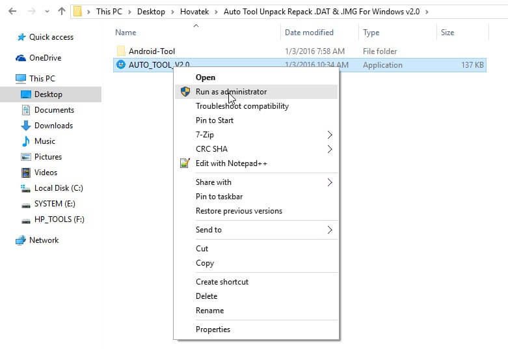
Task: Click the Quick access star icon
Action: coord(21,37)
